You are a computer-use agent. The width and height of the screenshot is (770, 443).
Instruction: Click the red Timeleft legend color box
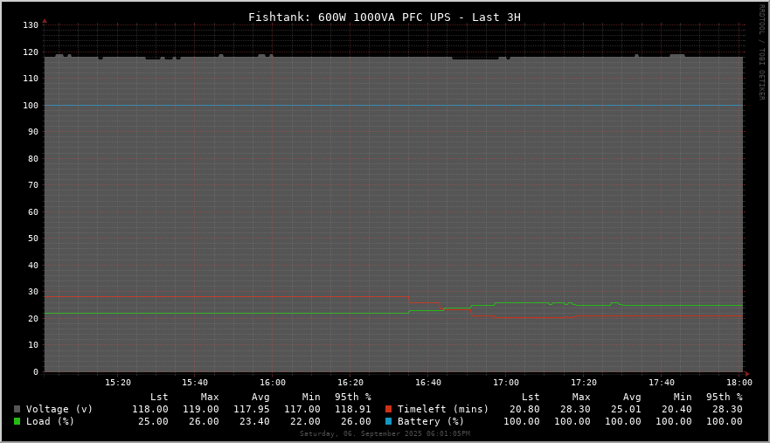pyautogui.click(x=388, y=409)
